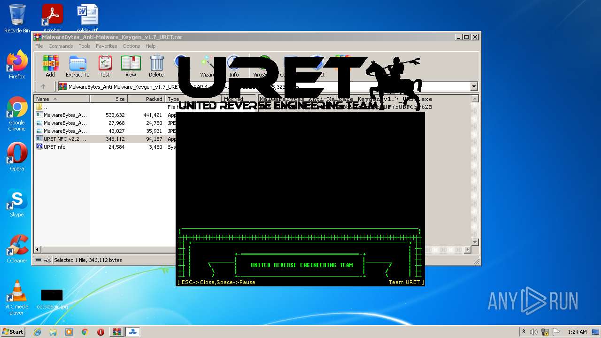Click the Delete trash can icon
601x338 pixels.
coord(156,66)
